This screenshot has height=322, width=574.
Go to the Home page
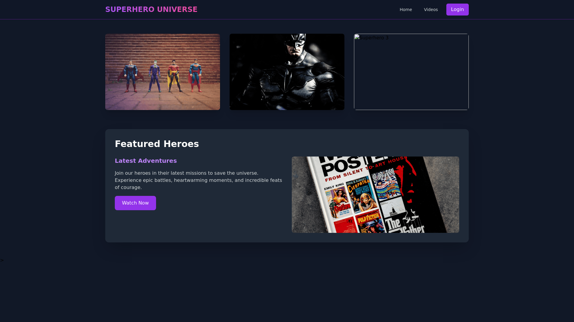[x=406, y=10]
